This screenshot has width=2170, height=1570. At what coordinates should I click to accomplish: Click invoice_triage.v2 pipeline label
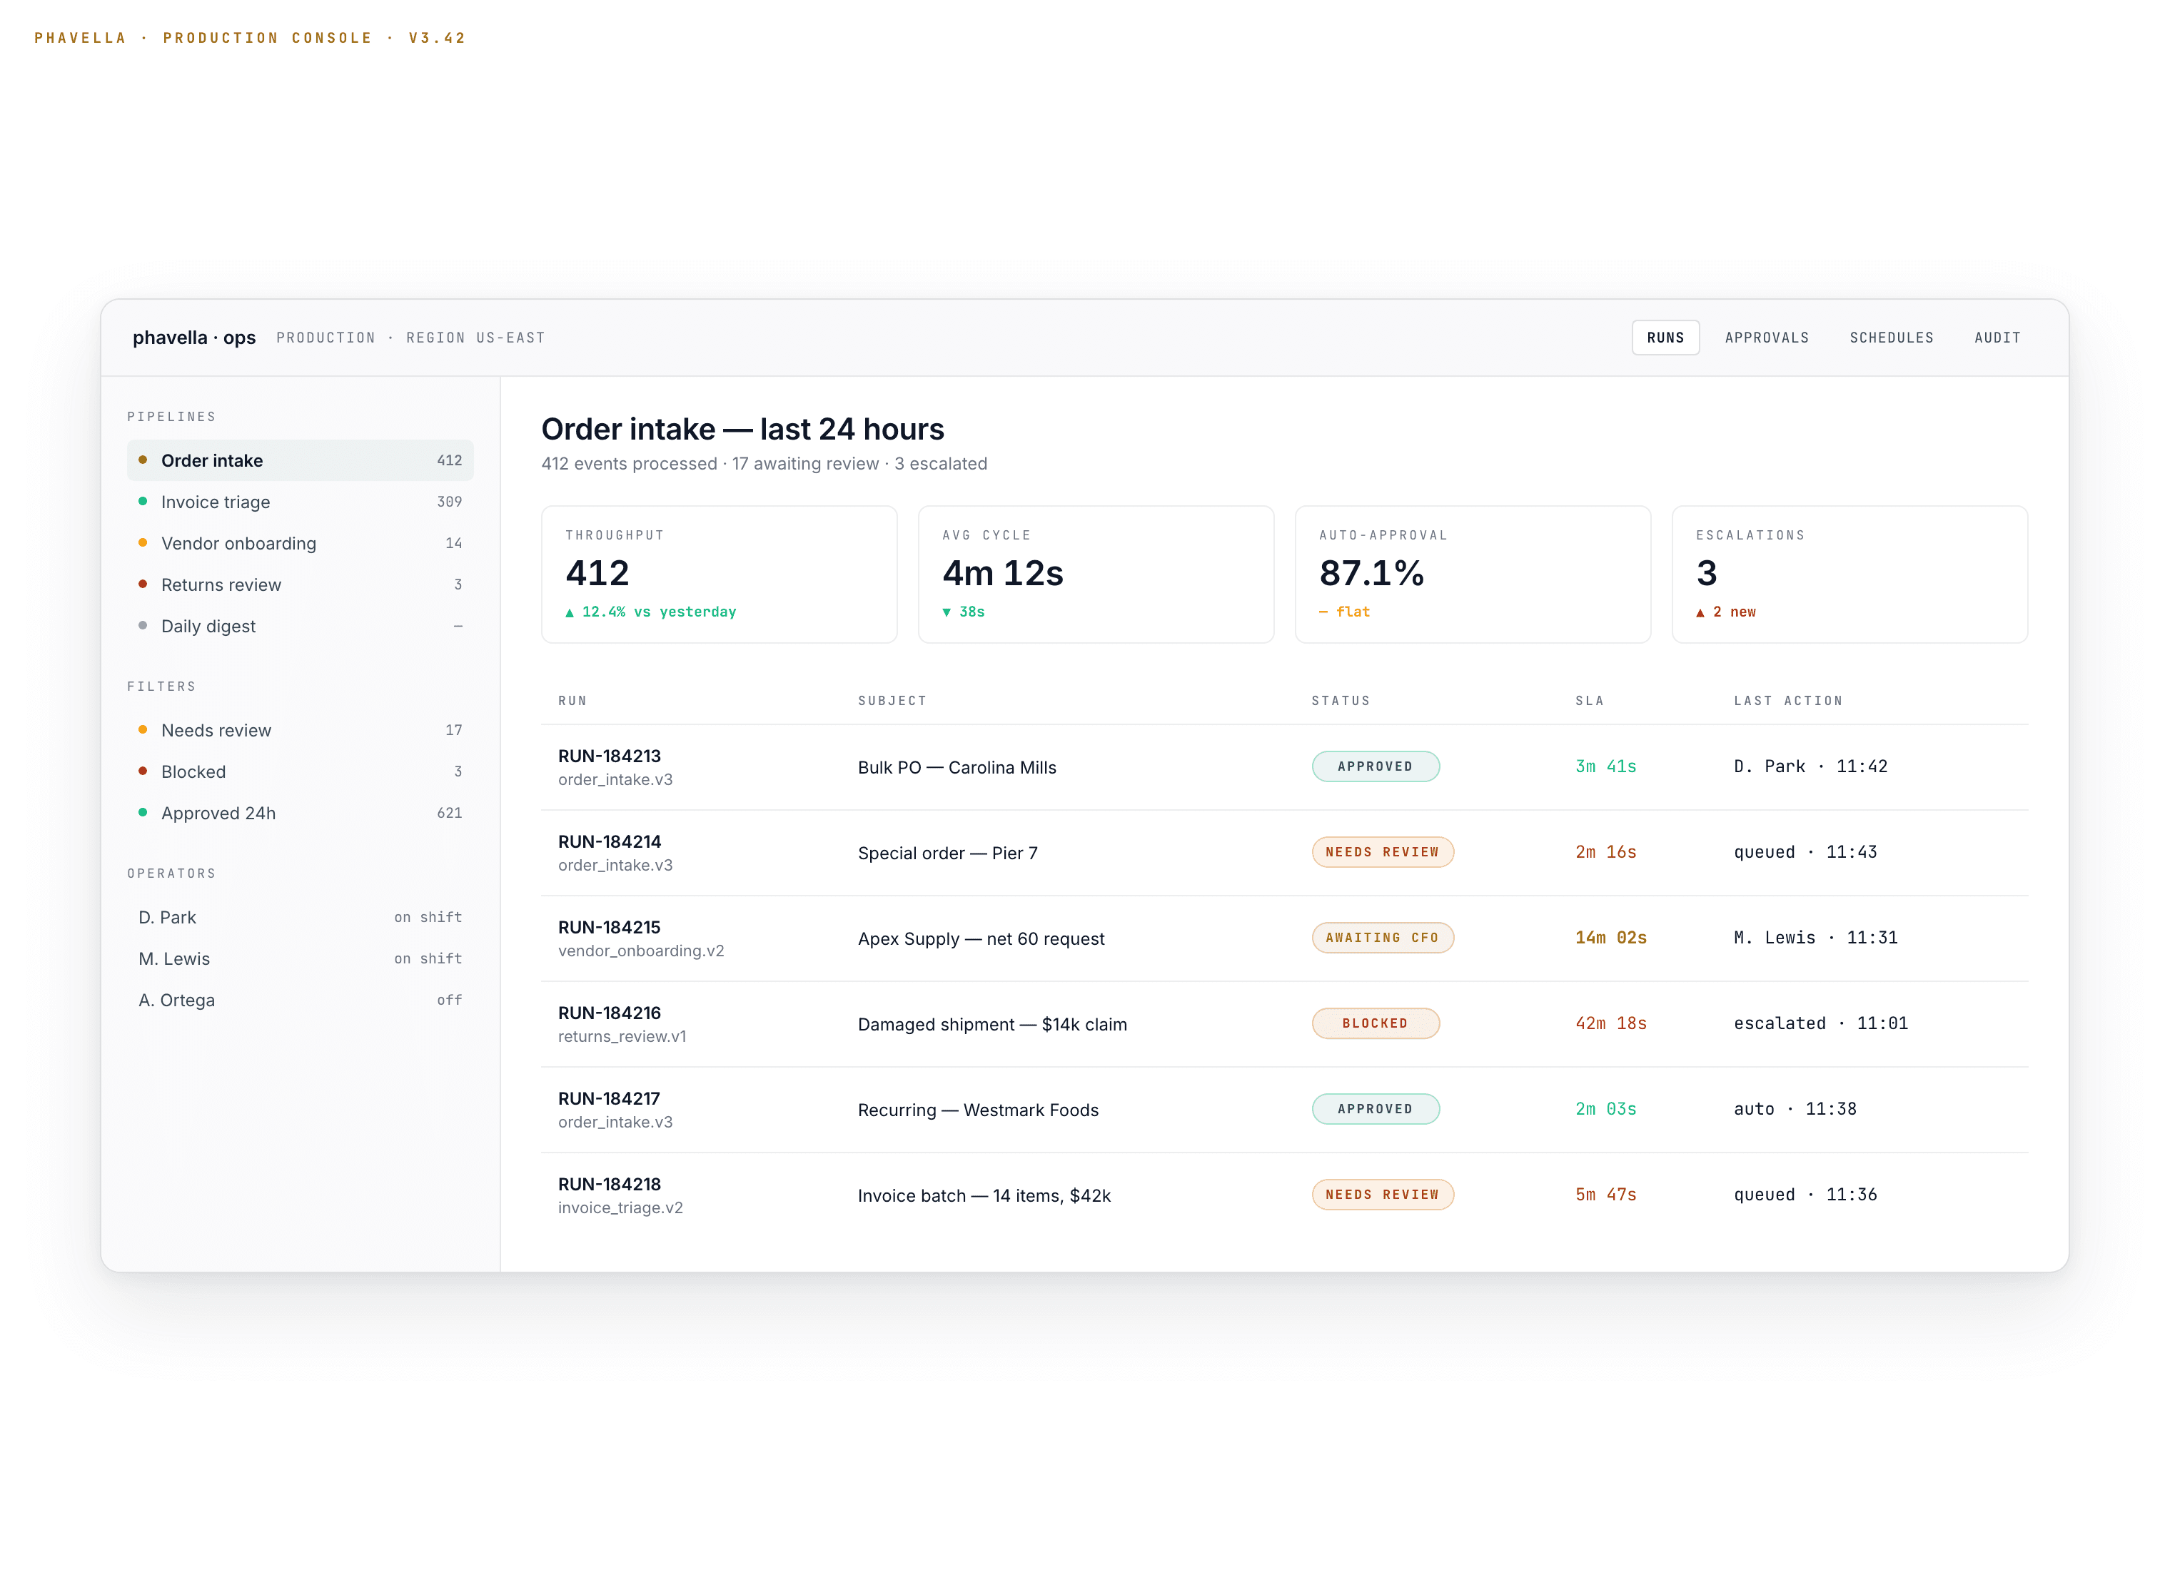620,1207
